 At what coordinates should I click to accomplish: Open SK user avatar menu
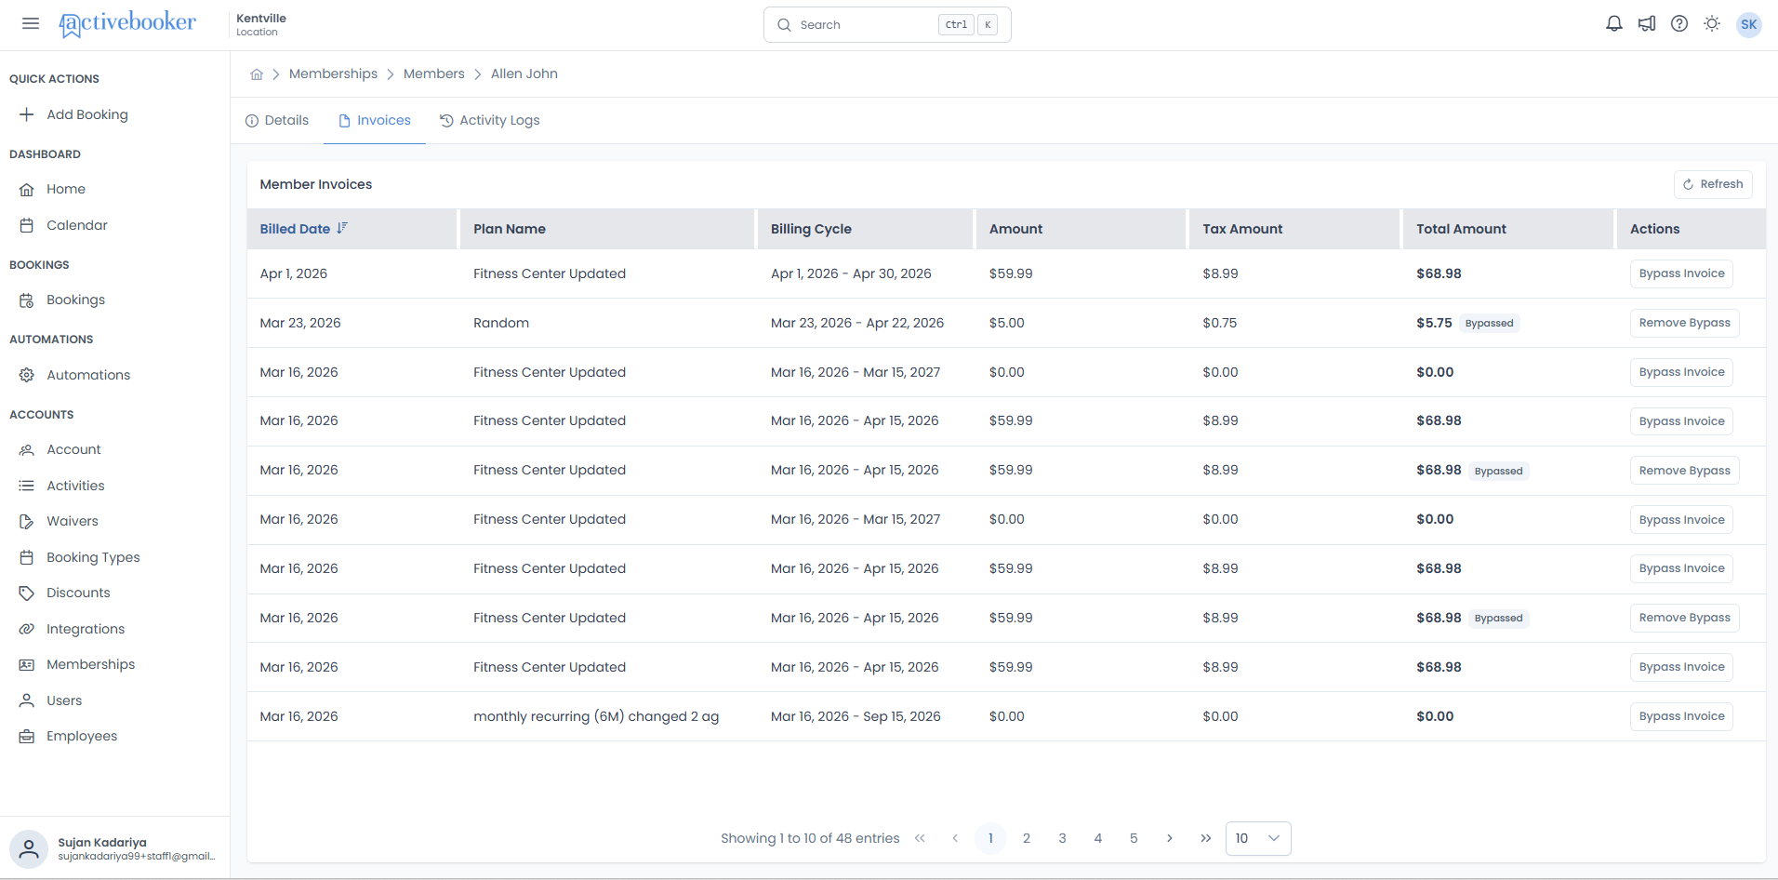[x=1749, y=24]
